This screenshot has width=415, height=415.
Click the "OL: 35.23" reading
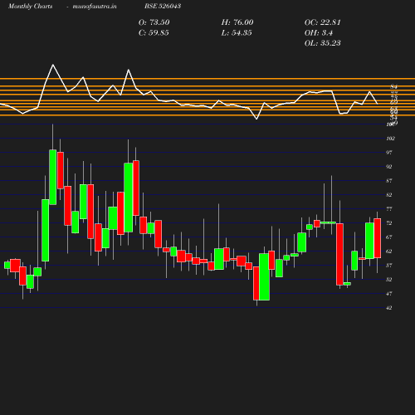click(x=323, y=43)
